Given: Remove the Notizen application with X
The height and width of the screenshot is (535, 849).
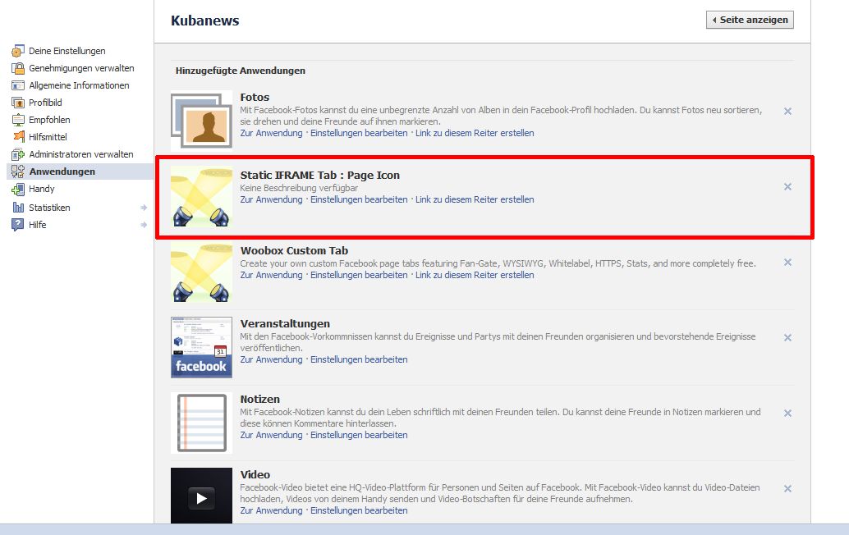Looking at the screenshot, I should [787, 414].
